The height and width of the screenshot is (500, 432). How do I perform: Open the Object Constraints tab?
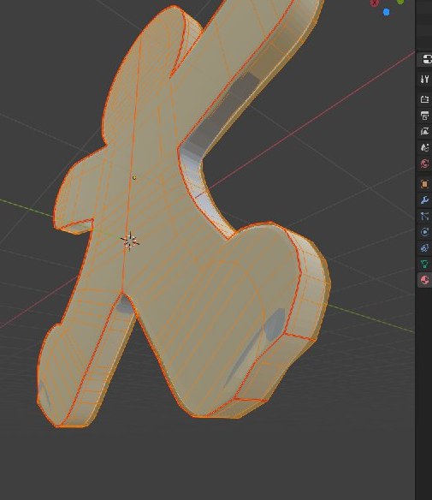pos(424,248)
